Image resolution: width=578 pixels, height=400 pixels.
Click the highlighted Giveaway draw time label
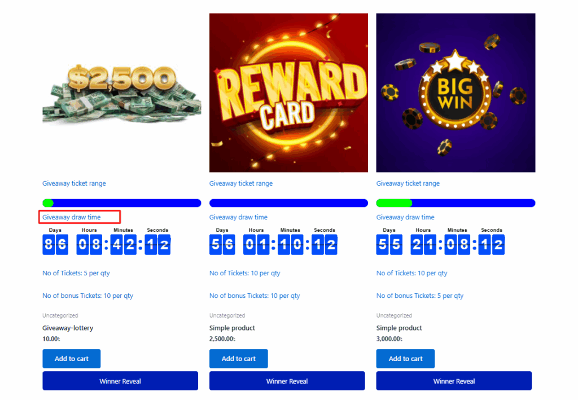tap(72, 217)
